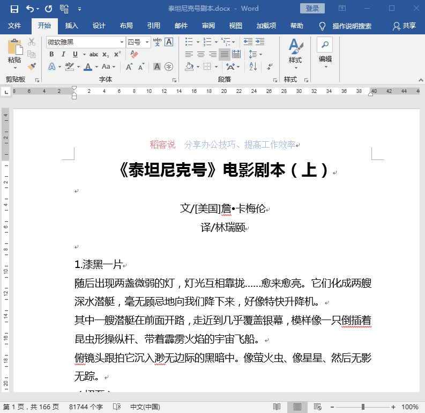Screen dimensions: 425x413
Task: Click the Copy icon in the clipboard group
Action: pyautogui.click(x=32, y=54)
